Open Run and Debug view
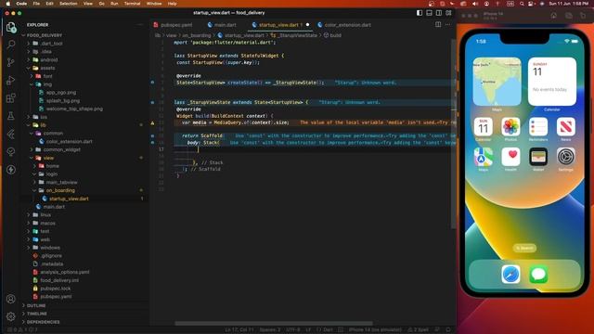 tap(10, 81)
